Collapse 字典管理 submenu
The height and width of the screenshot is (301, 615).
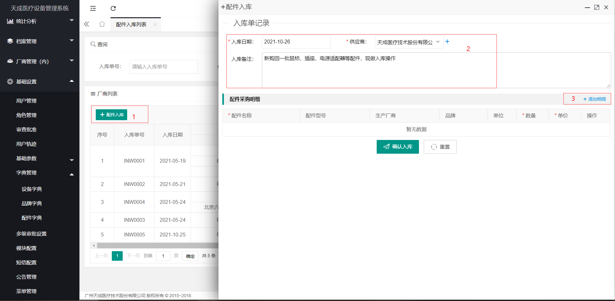pos(40,173)
